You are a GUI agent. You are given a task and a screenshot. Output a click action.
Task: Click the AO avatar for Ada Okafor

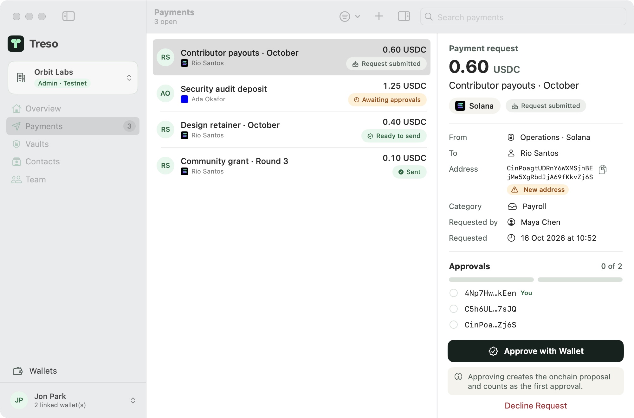tap(165, 93)
